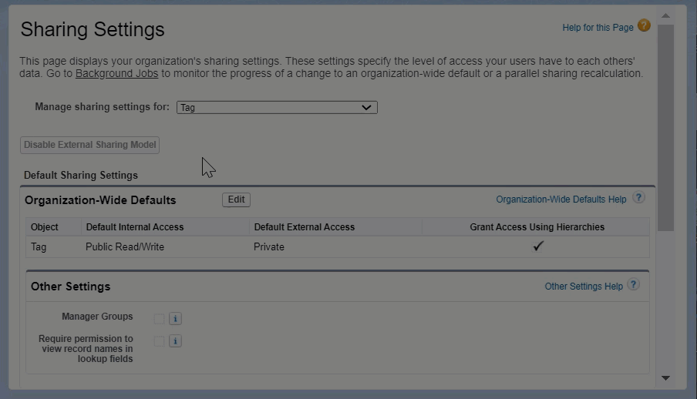Viewport: 697px width, 399px height.
Task: Toggle the Require permission to view record names checkbox
Action: point(159,341)
